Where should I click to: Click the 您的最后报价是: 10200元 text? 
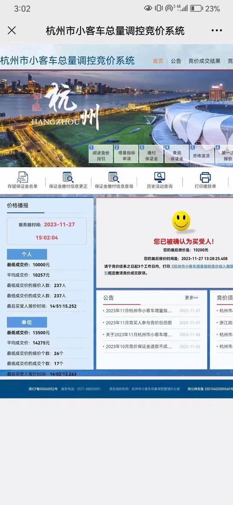coord(186,250)
